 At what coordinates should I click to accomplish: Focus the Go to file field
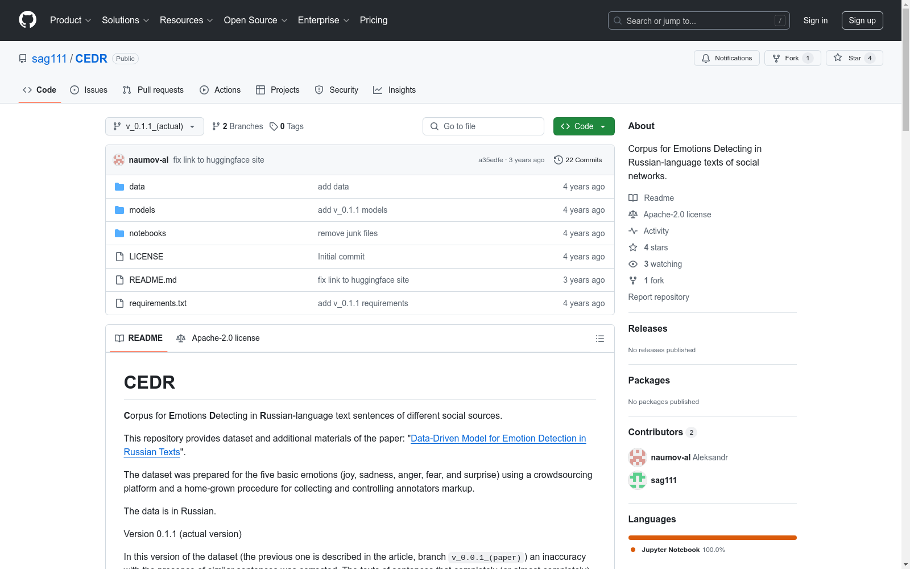(483, 126)
